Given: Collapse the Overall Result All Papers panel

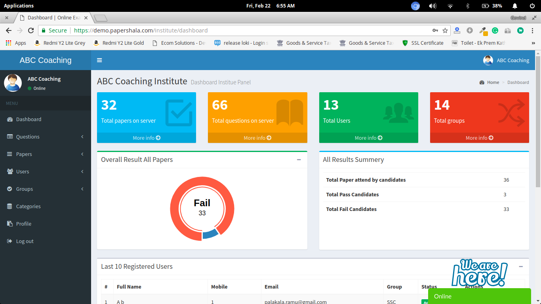Looking at the screenshot, I should point(299,160).
